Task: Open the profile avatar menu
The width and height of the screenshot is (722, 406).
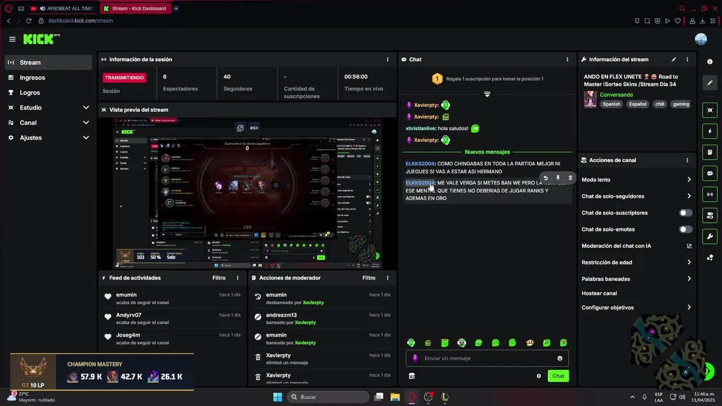Action: click(701, 39)
